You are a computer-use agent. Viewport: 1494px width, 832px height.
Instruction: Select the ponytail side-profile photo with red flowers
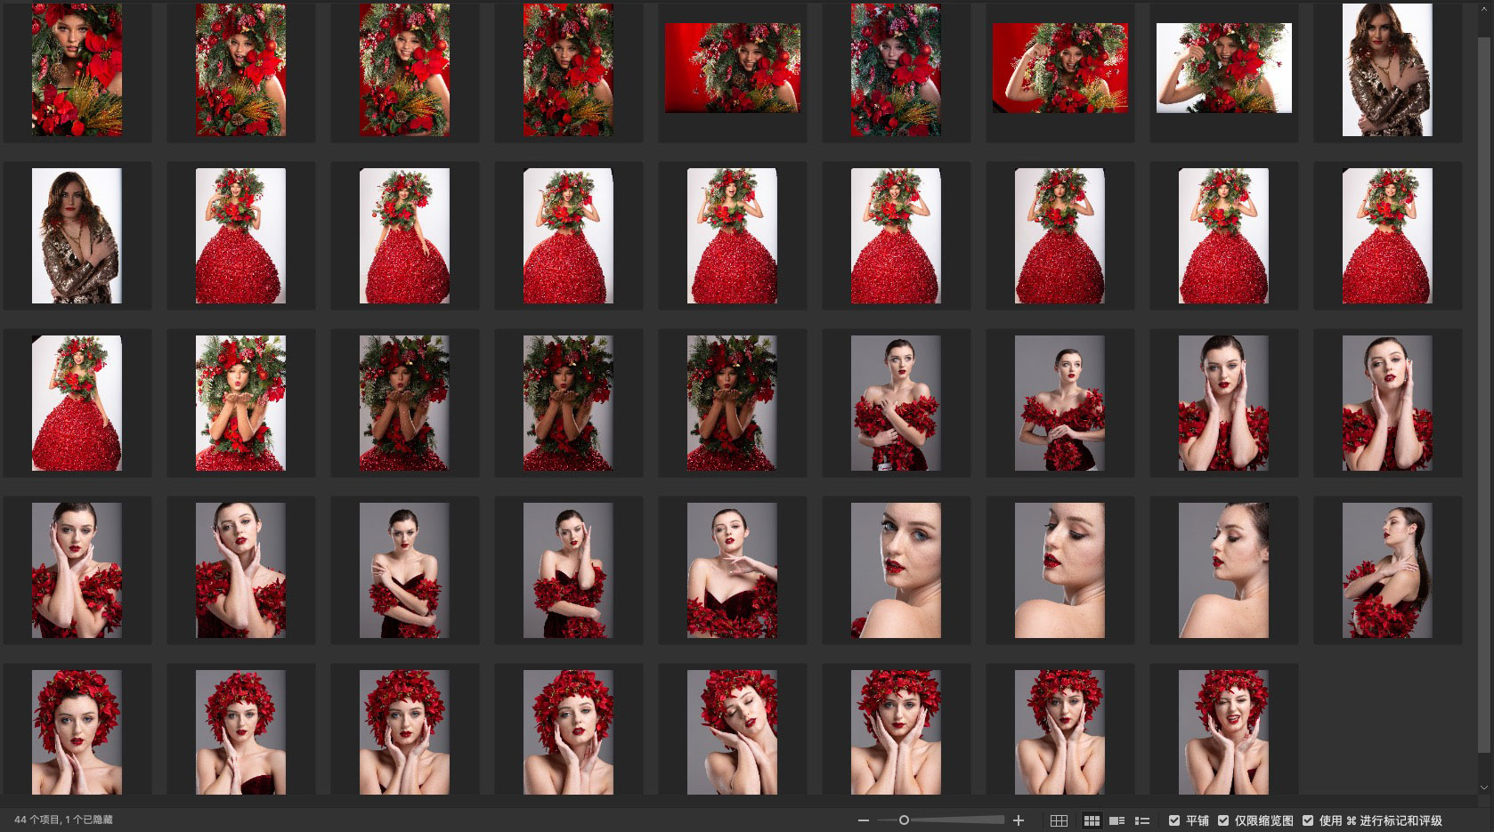point(1387,570)
